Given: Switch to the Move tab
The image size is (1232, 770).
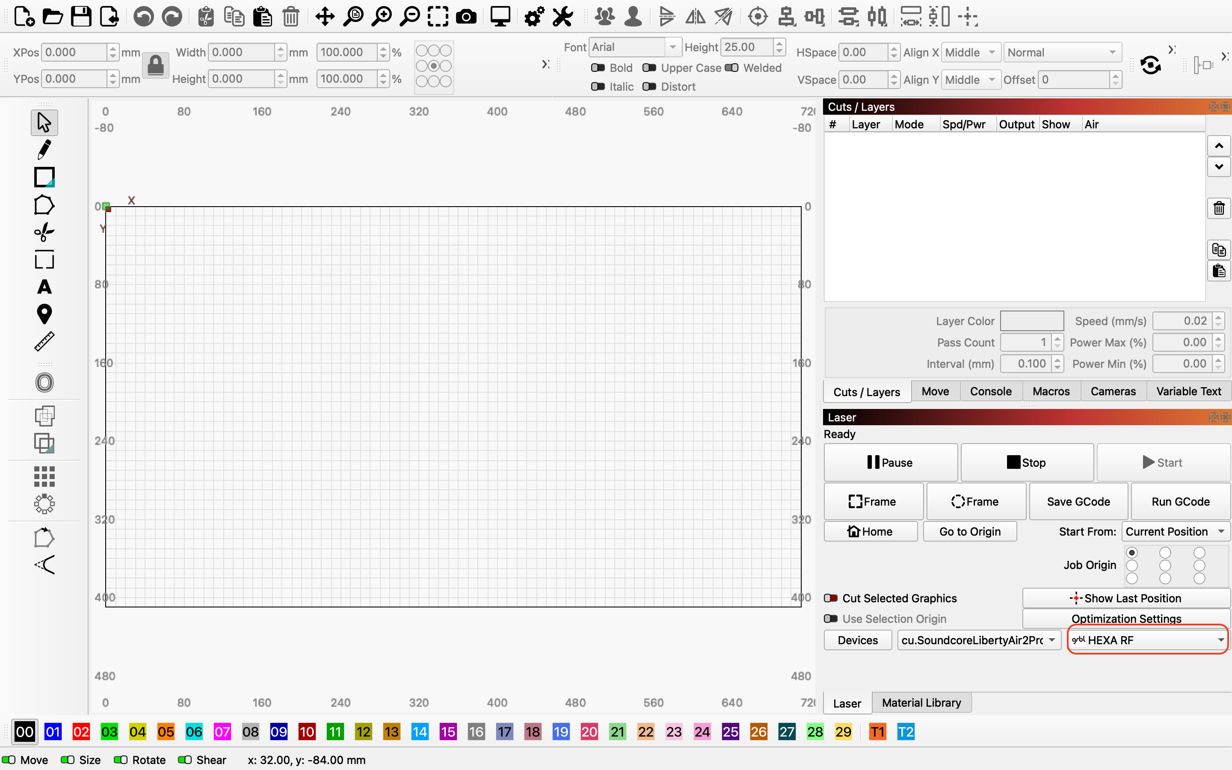Looking at the screenshot, I should 935,391.
